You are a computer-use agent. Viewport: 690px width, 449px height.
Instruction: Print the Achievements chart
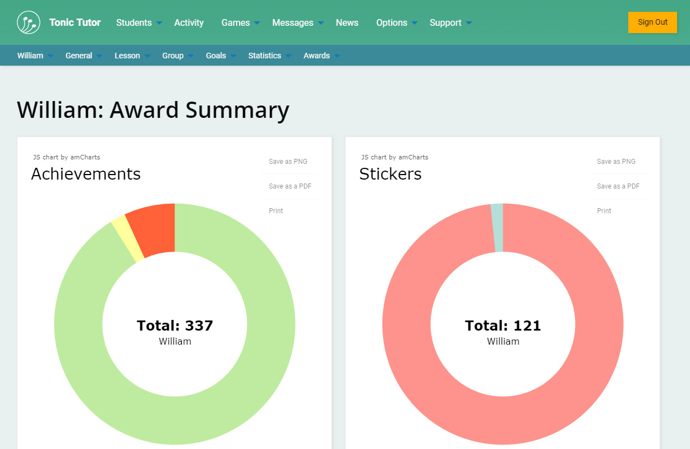276,211
